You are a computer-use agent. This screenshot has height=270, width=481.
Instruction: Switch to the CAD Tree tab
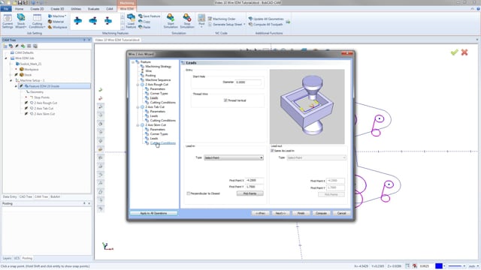pos(26,196)
